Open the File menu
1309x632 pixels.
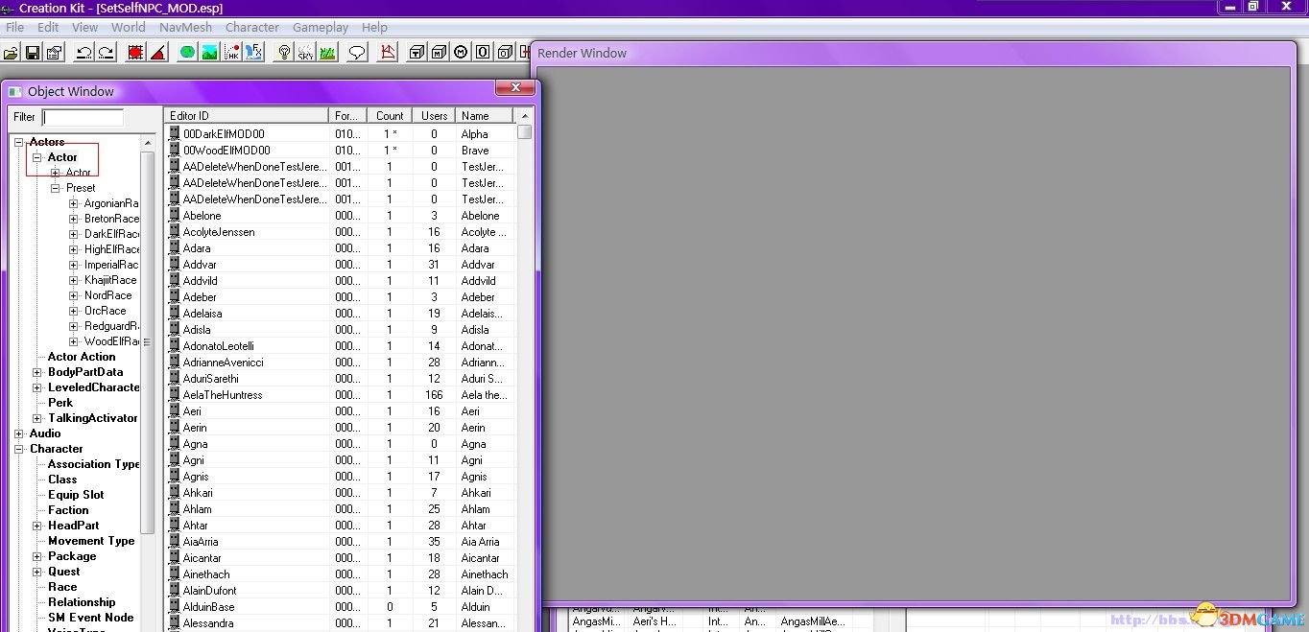click(15, 27)
